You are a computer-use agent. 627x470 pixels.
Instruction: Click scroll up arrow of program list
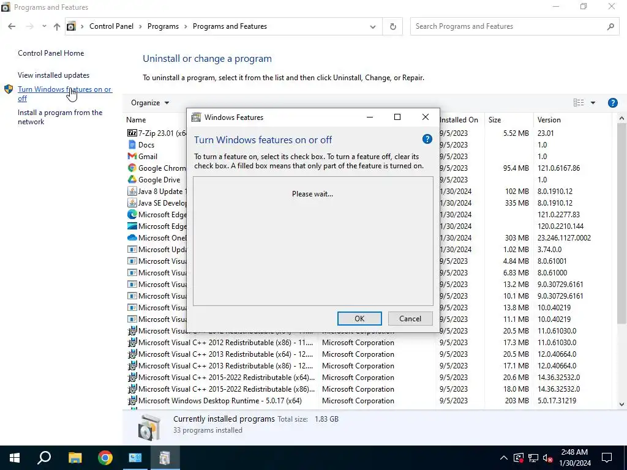(x=621, y=118)
